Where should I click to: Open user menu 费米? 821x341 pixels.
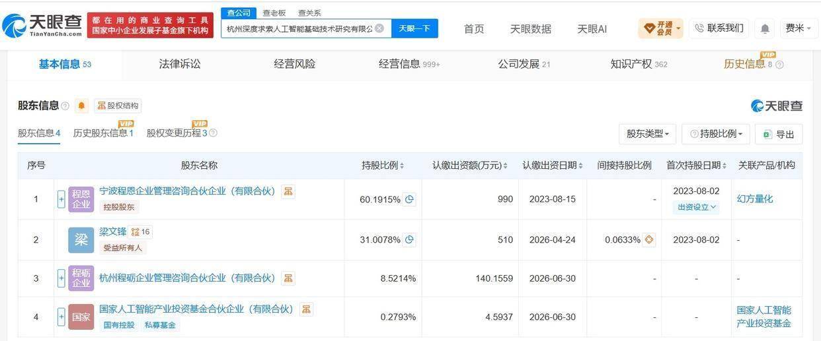(799, 28)
